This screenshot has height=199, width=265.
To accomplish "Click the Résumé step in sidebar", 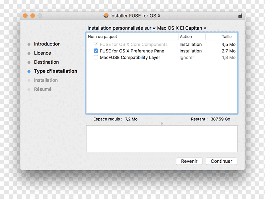I will 43,89.
